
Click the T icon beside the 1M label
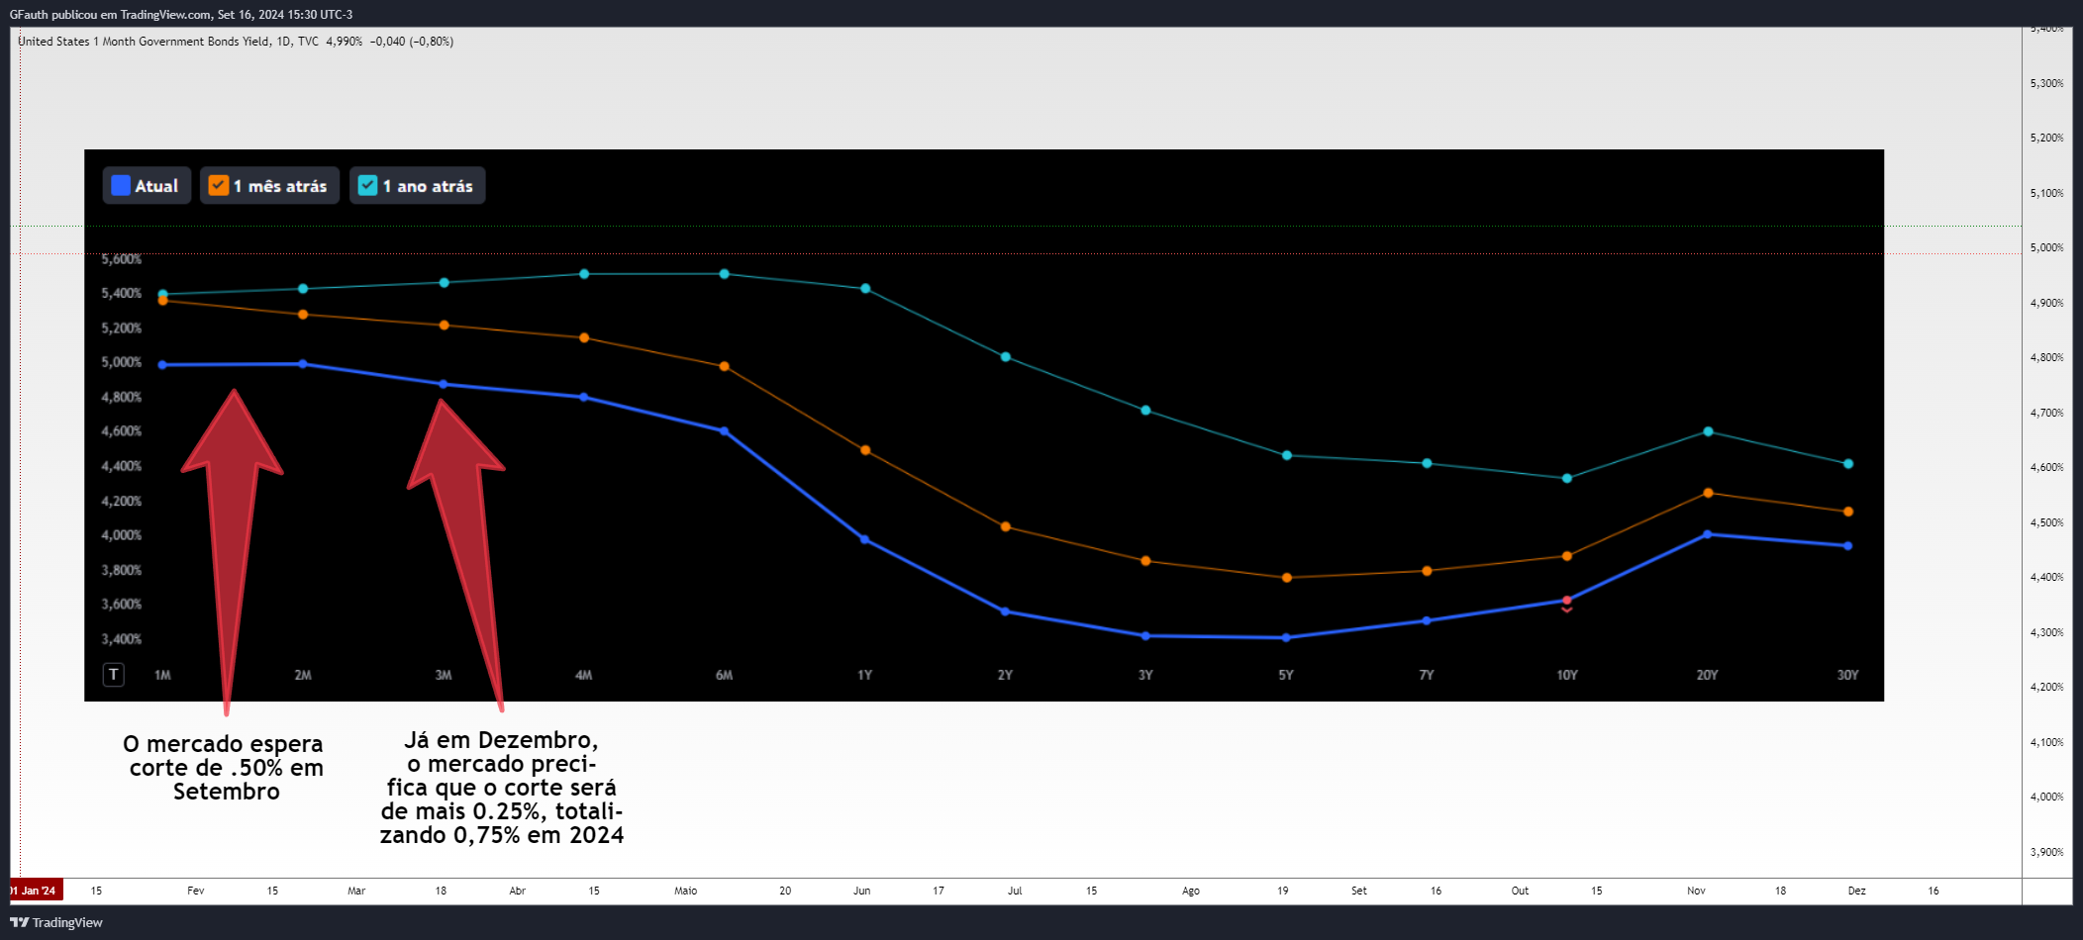pos(114,675)
